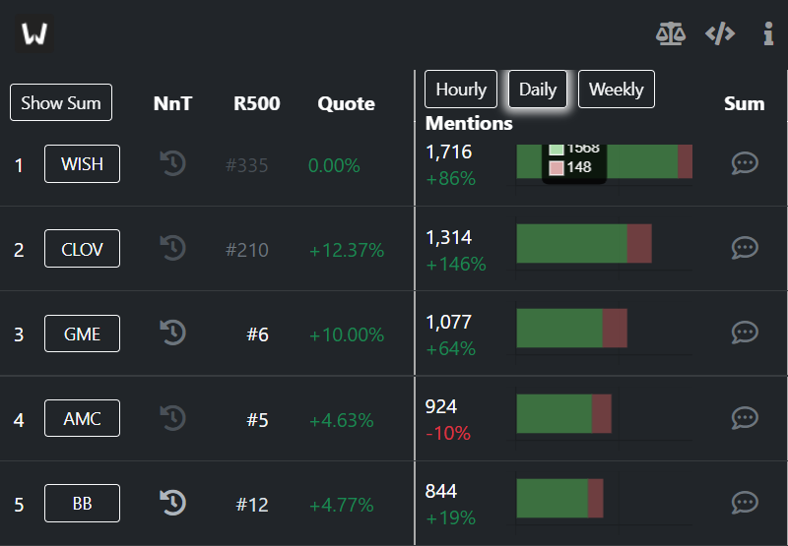788x546 pixels.
Task: Open the CLOV ticker button
Action: pyautogui.click(x=82, y=249)
